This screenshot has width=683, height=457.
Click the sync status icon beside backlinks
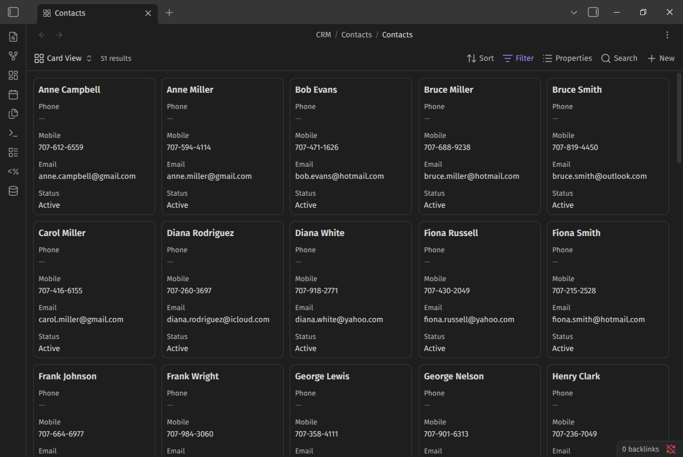(671, 449)
